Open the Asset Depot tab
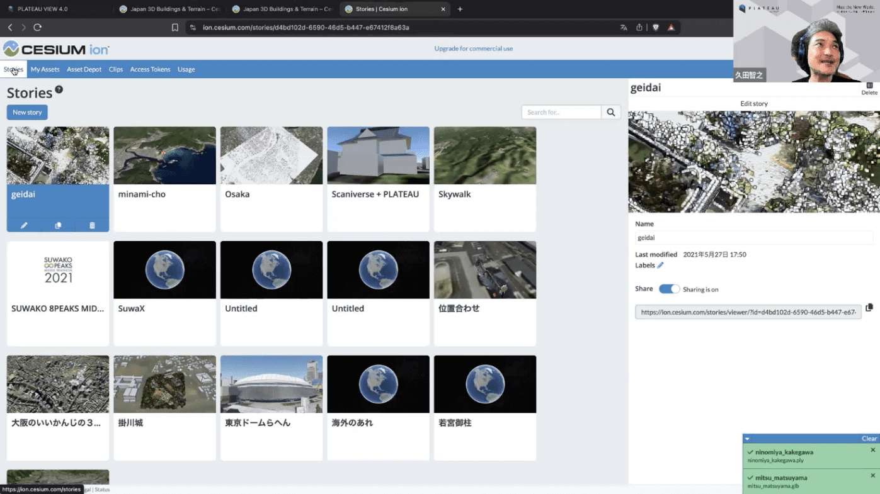Image resolution: width=880 pixels, height=494 pixels. click(84, 69)
